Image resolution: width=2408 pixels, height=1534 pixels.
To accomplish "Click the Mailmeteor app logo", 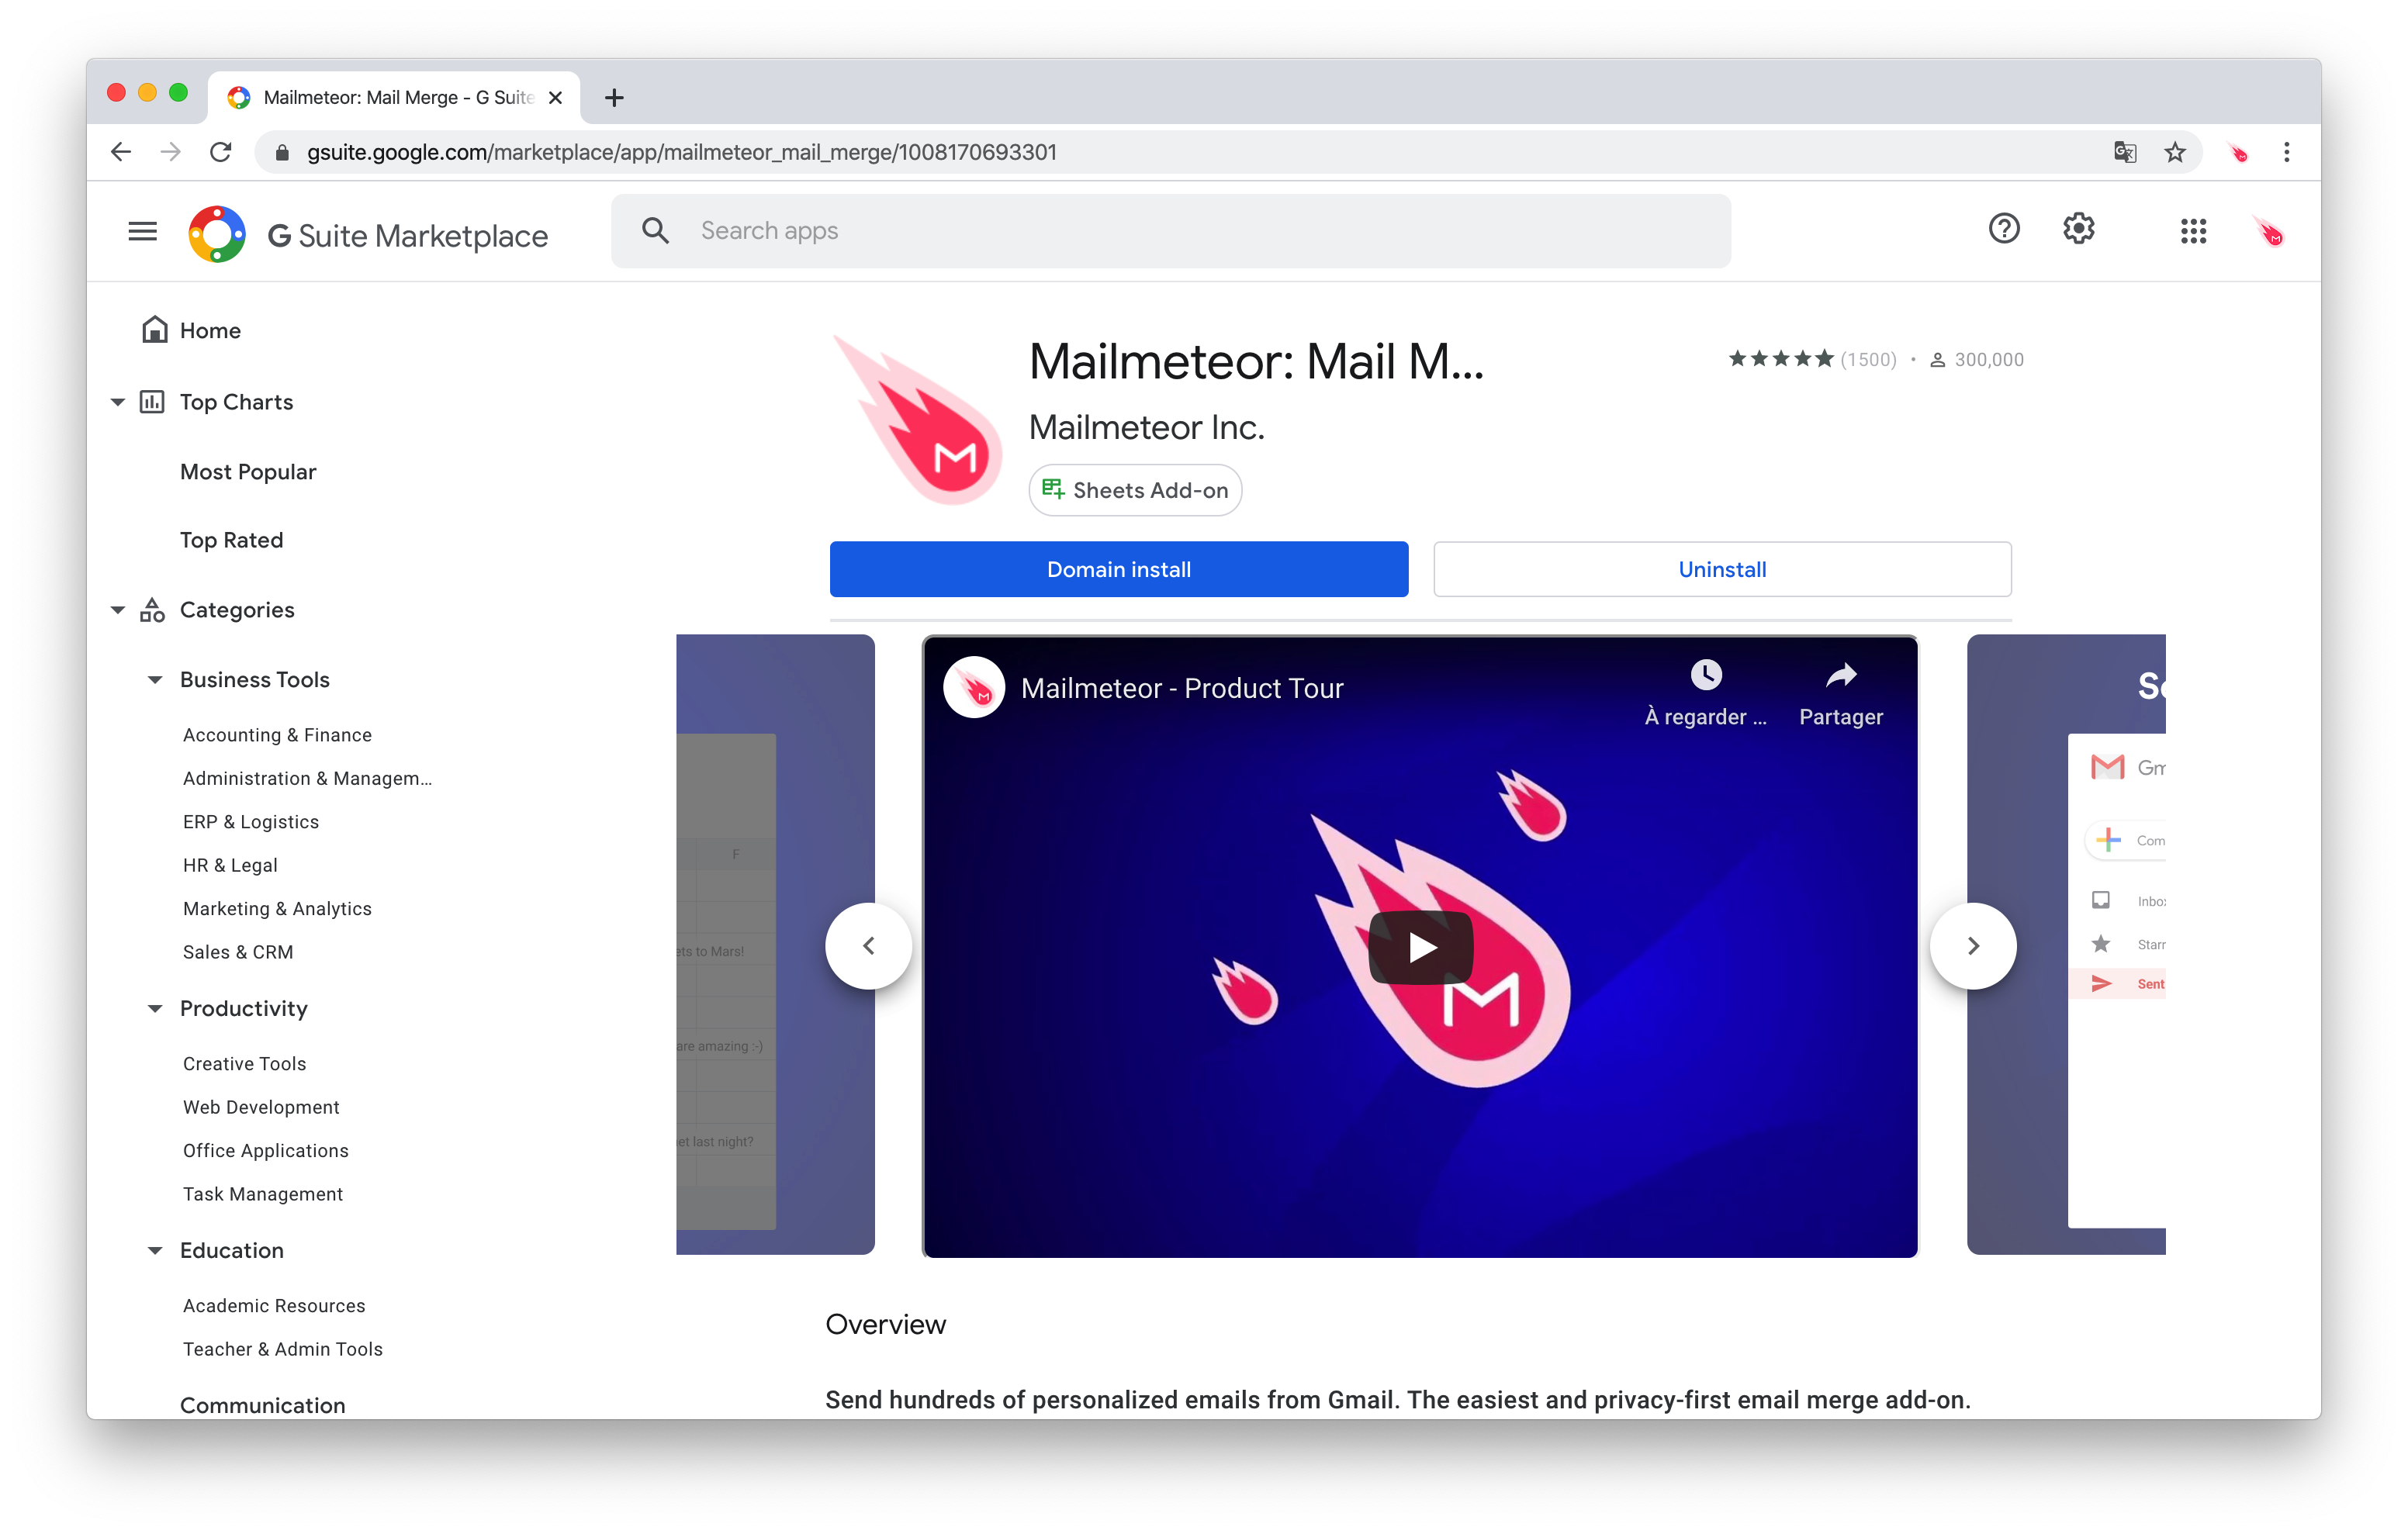I will point(917,420).
